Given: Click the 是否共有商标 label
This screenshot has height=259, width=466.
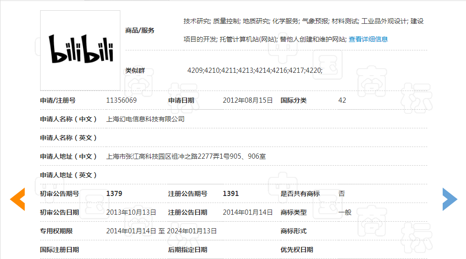Looking at the screenshot, I should click(300, 194).
